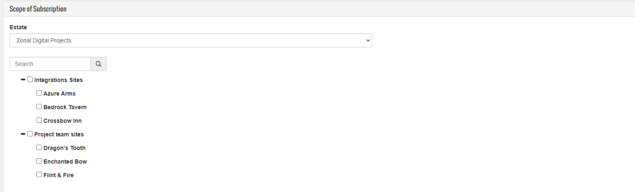This screenshot has width=635, height=192.
Task: Click the Bedrock Tavern site label
Action: click(65, 107)
